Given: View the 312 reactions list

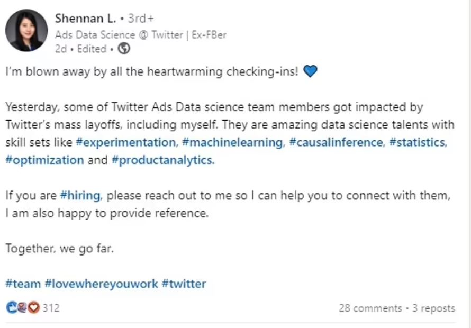Looking at the screenshot, I should point(51,308).
